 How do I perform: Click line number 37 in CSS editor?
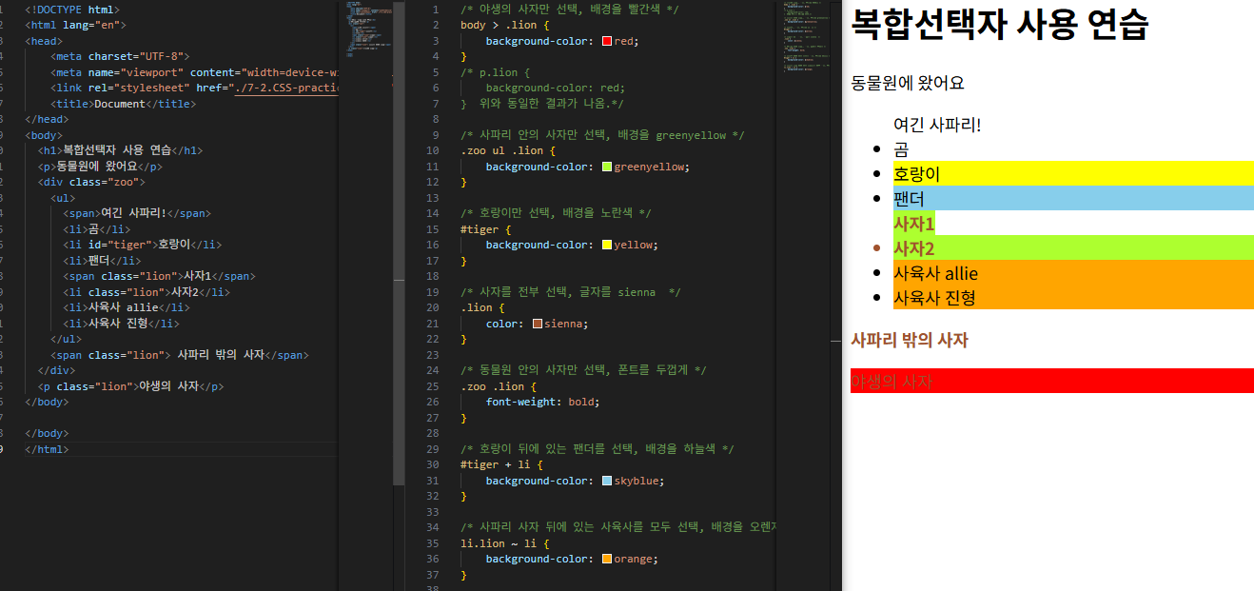[x=433, y=575]
